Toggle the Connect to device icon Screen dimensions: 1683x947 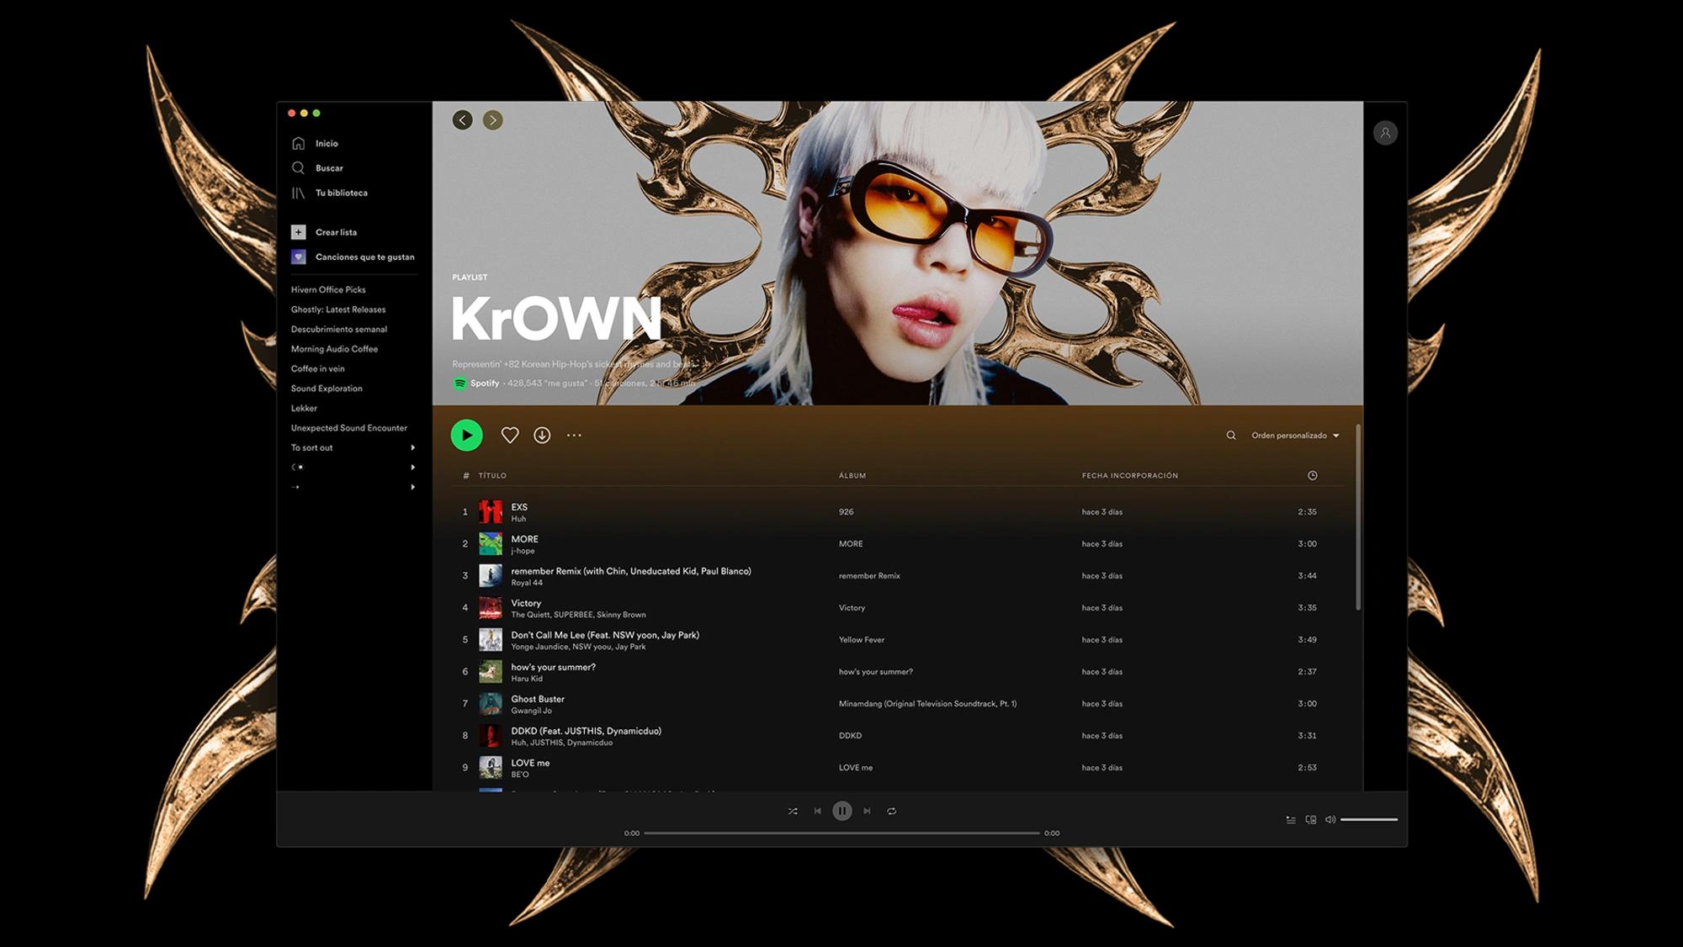point(1311,817)
